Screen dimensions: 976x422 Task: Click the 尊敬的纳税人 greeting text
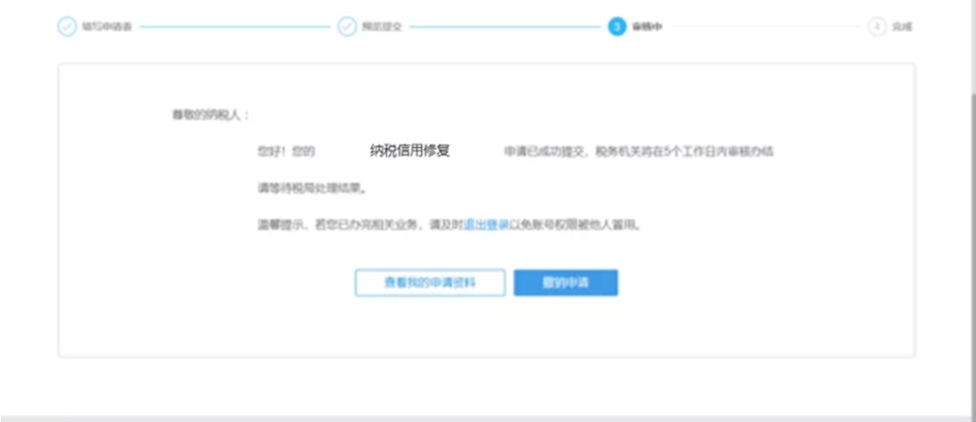[211, 115]
